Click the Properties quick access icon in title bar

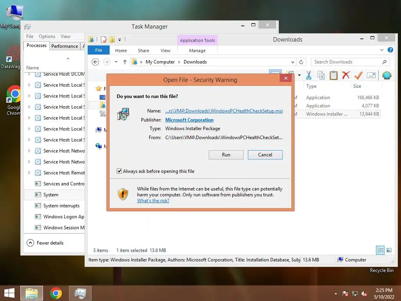[x=103, y=40]
